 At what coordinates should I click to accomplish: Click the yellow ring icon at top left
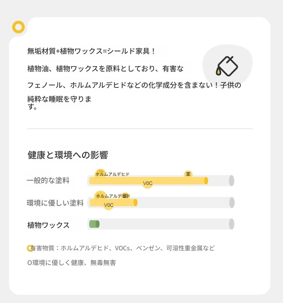(x=18, y=27)
